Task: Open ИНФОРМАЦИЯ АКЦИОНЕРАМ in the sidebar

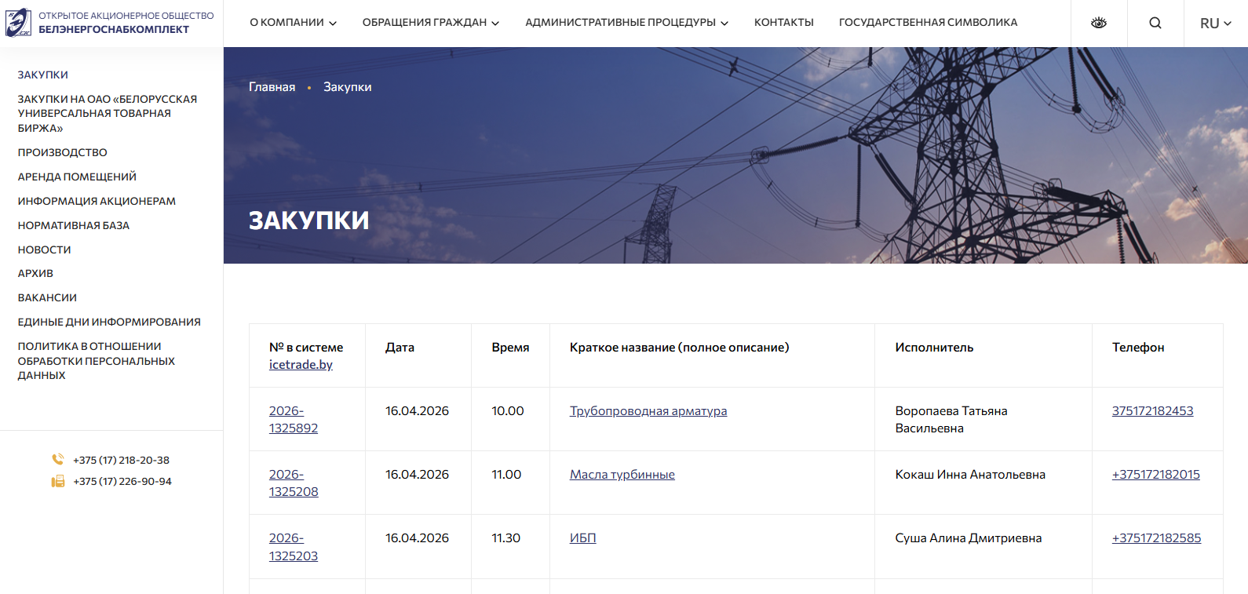Action: (x=97, y=201)
